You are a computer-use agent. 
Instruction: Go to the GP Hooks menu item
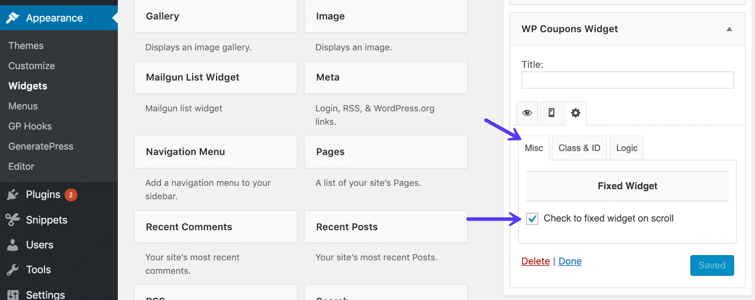click(x=30, y=126)
